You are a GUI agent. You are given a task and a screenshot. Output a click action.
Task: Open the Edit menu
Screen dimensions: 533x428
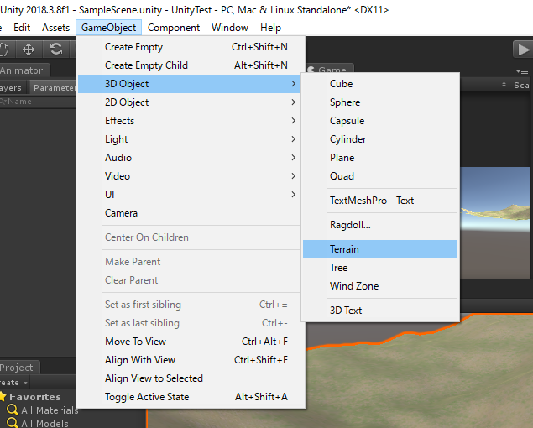(x=22, y=28)
